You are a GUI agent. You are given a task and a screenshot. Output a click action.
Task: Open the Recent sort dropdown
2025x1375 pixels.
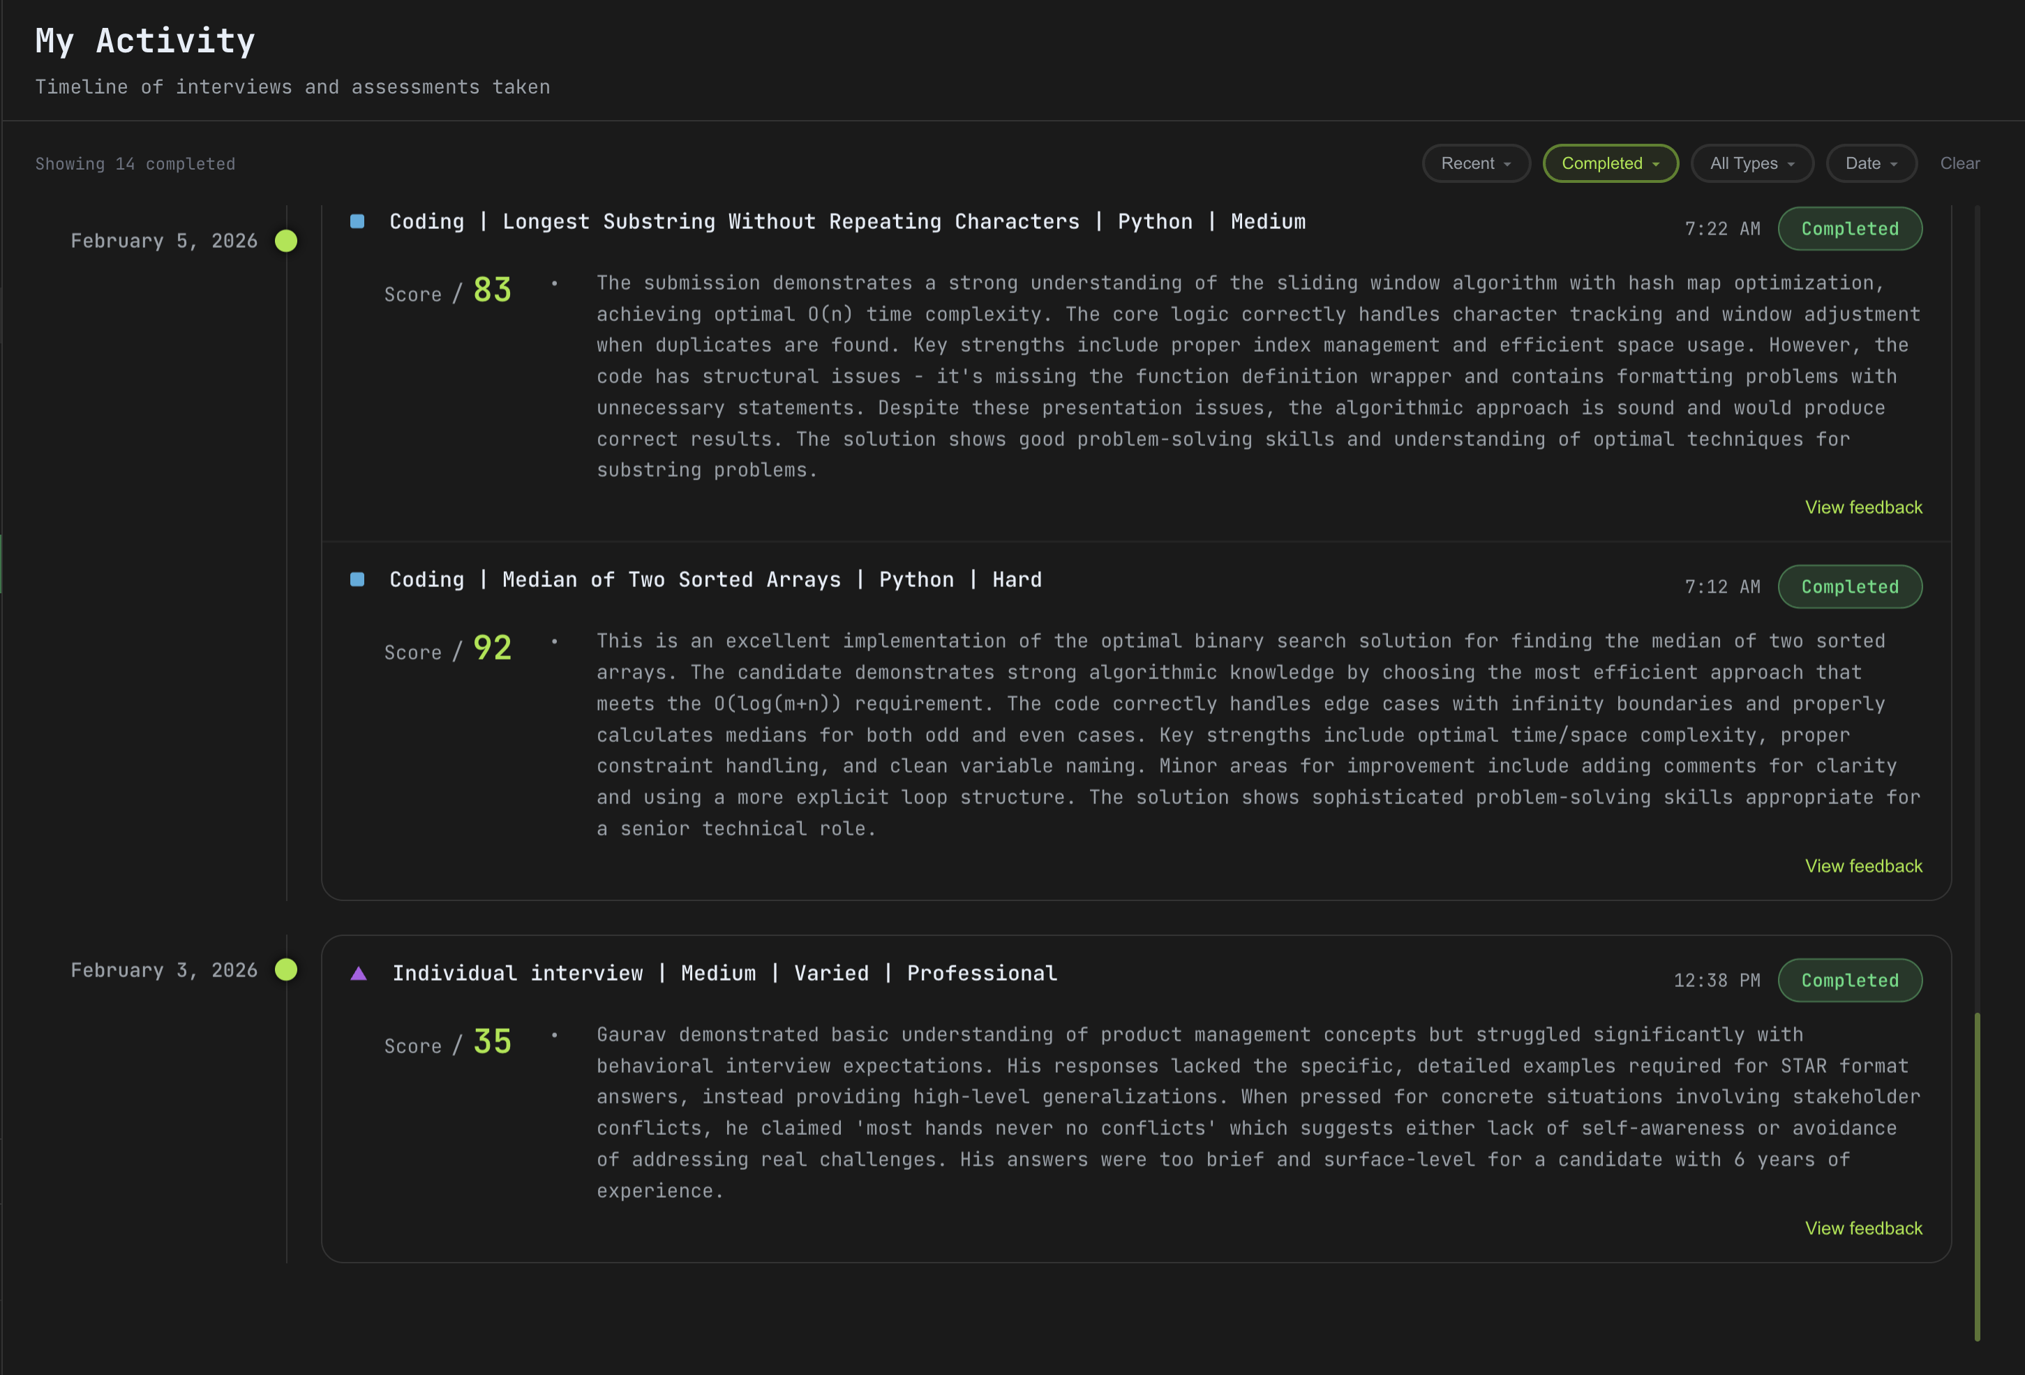pos(1476,163)
